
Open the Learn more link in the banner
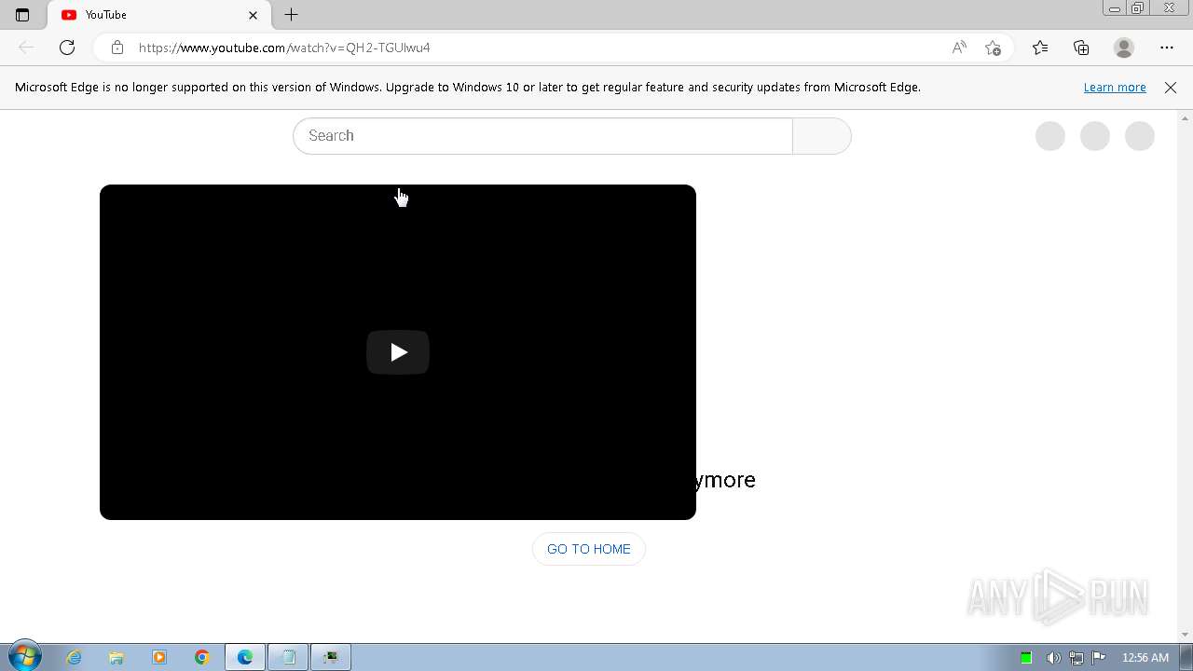1115,87
